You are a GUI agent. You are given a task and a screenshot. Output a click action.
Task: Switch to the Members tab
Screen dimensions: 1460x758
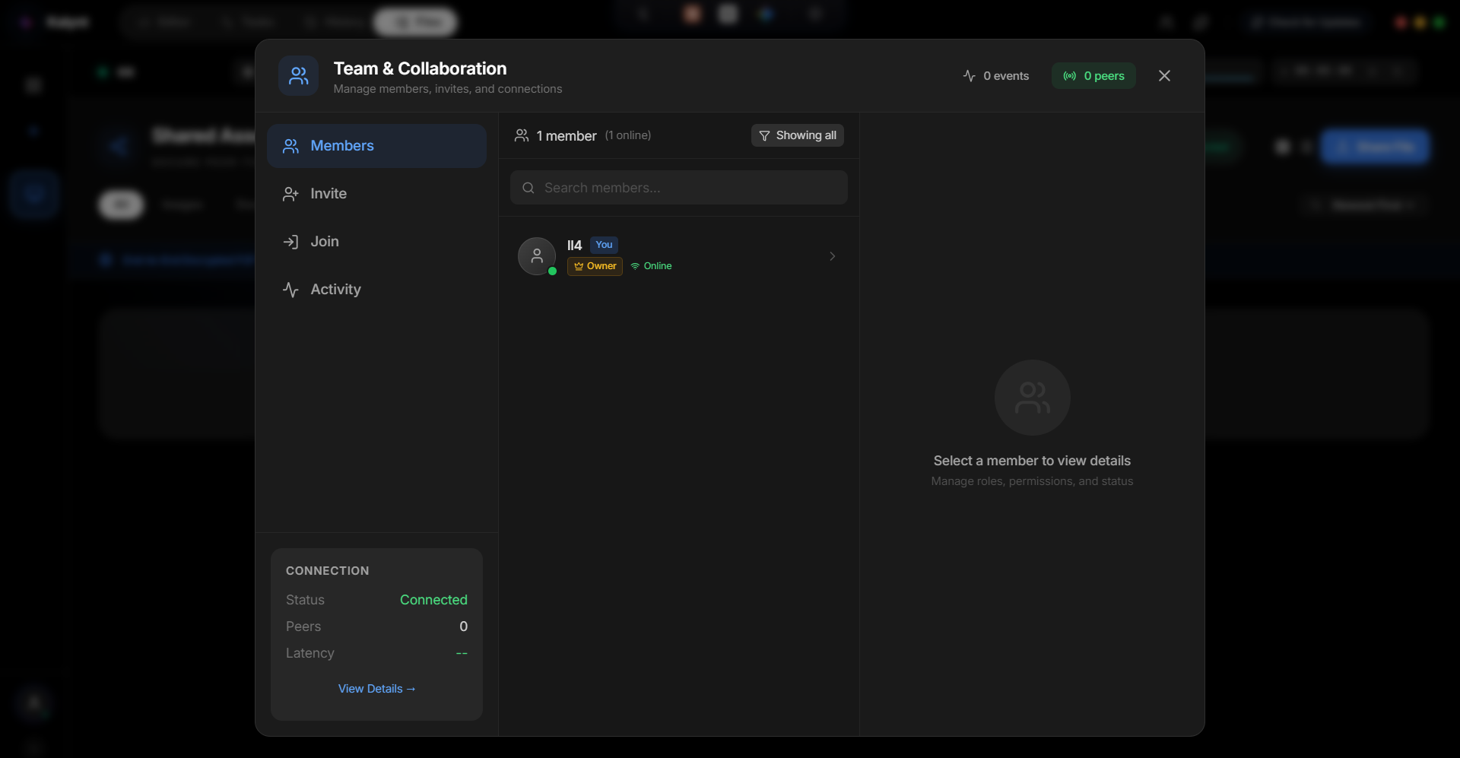376,146
